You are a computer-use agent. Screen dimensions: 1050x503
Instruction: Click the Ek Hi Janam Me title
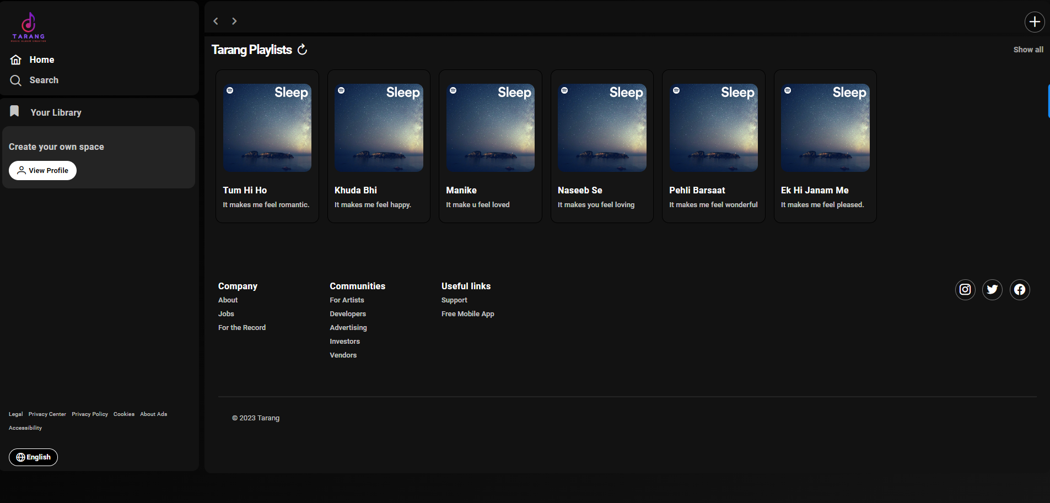click(815, 190)
